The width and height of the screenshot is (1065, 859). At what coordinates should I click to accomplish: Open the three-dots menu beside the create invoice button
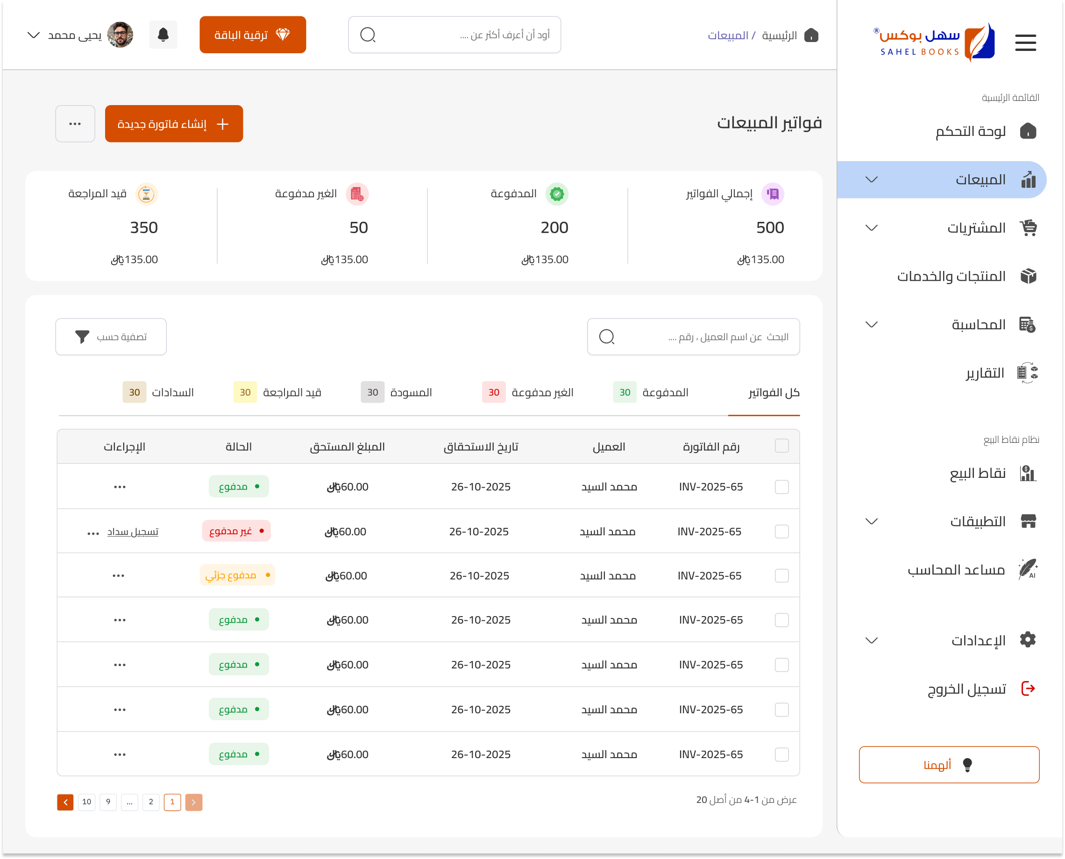pyautogui.click(x=75, y=124)
